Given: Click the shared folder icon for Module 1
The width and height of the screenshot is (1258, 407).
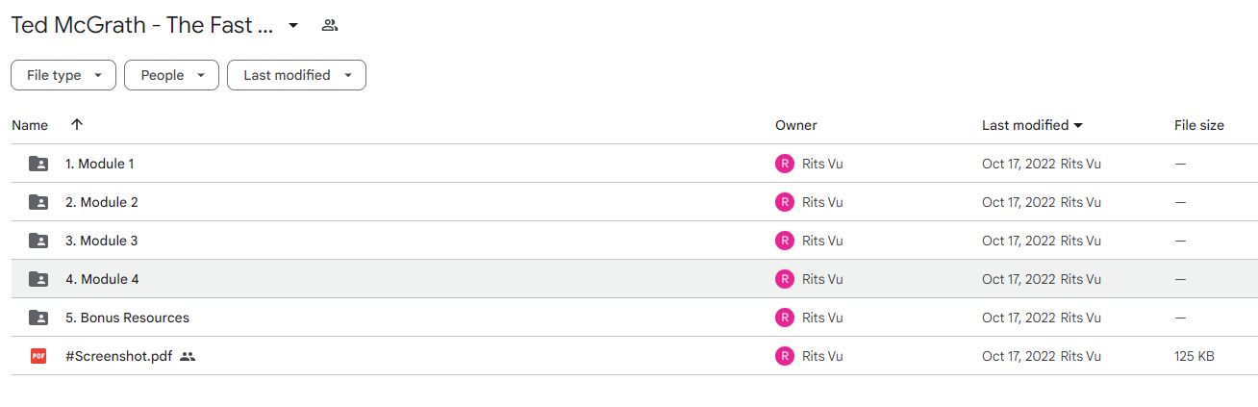Looking at the screenshot, I should pos(38,164).
